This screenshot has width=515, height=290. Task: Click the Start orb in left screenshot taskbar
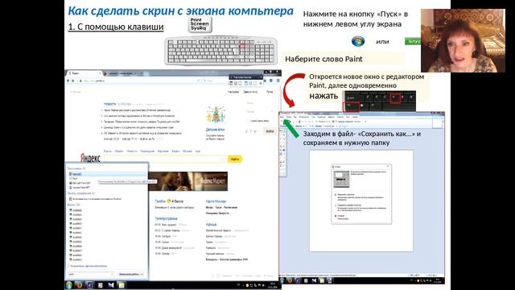[x=69, y=285]
